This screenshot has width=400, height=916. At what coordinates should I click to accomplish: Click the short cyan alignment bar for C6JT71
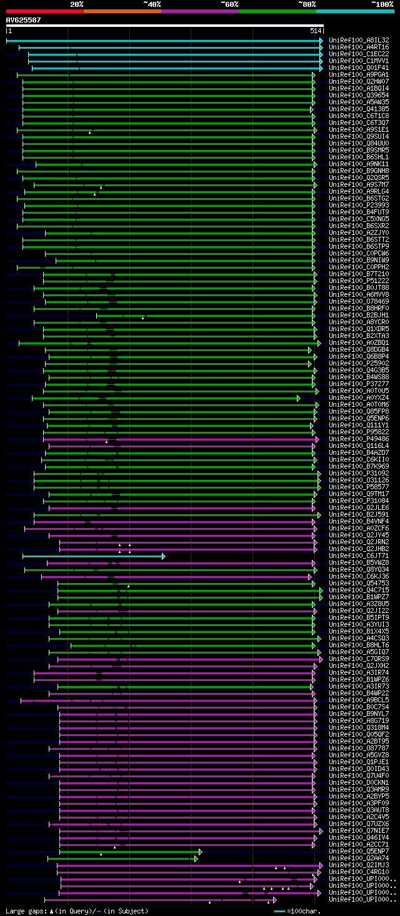(94, 555)
